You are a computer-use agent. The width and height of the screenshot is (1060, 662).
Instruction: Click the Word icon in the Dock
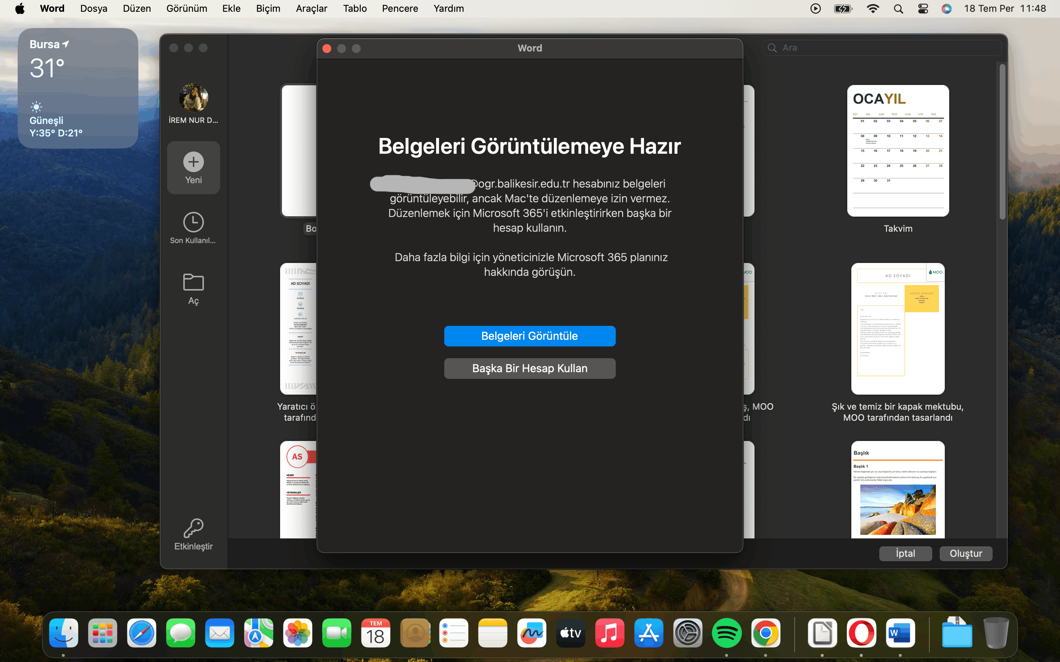[900, 633]
